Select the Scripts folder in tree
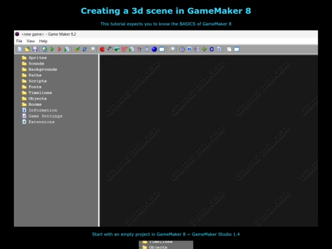This screenshot has width=332, height=249. click(38, 81)
